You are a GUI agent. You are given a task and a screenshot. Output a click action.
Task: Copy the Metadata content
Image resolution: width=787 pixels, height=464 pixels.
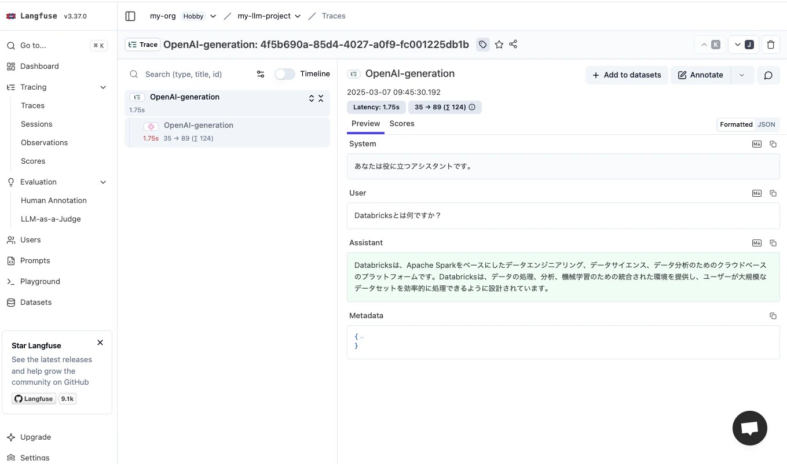(x=773, y=316)
